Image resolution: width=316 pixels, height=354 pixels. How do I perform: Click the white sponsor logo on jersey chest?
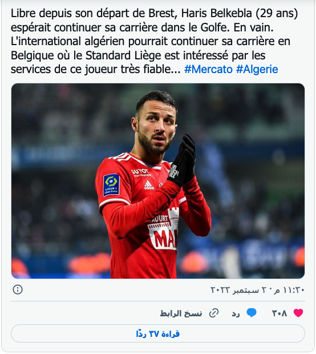point(163,229)
